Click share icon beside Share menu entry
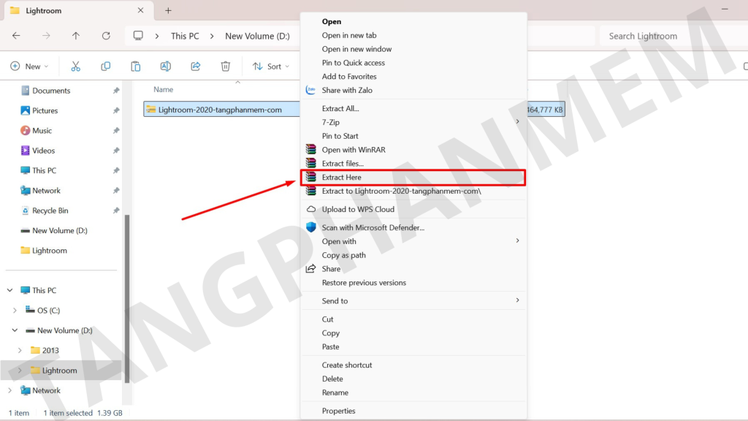This screenshot has height=421, width=748. pos(310,269)
